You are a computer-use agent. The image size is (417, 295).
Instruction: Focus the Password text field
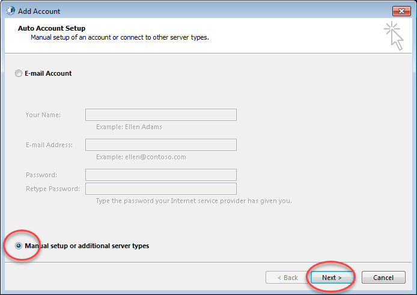pyautogui.click(x=161, y=175)
